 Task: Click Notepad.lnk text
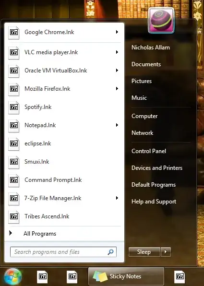(40, 125)
